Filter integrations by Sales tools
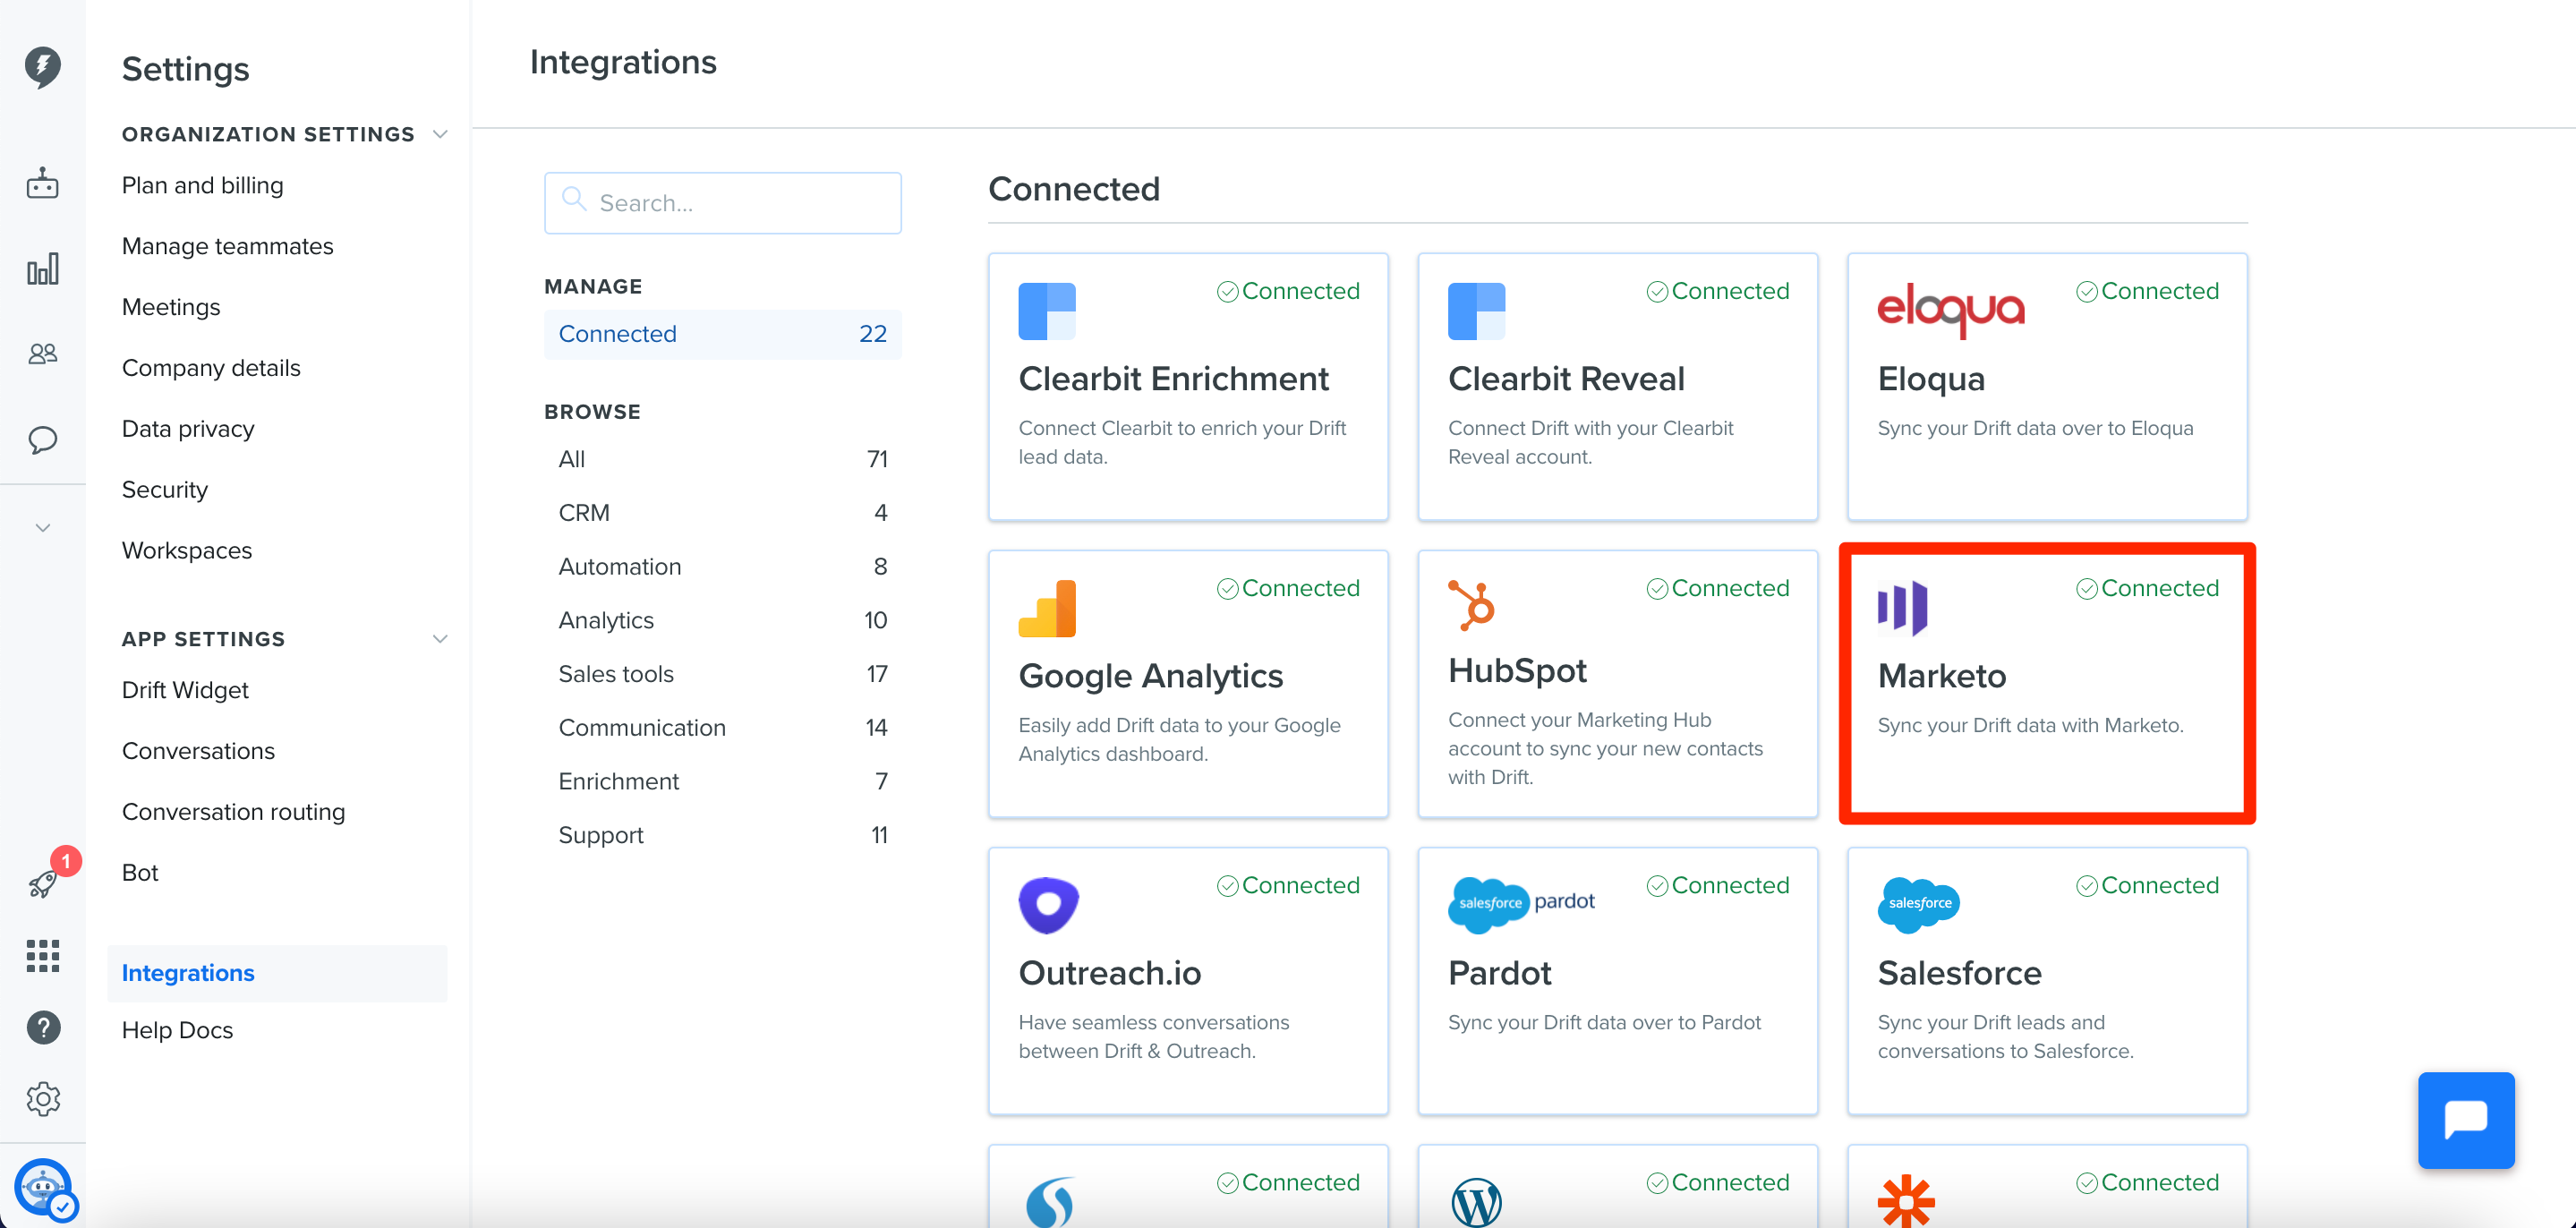The width and height of the screenshot is (2576, 1228). tap(722, 674)
